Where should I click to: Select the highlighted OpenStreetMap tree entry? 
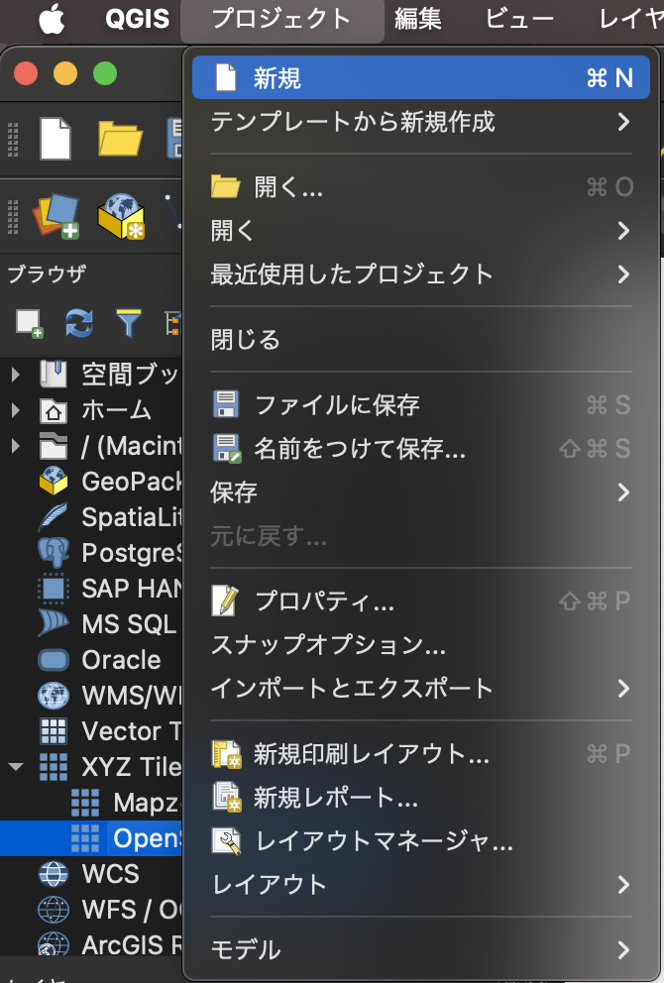click(x=91, y=838)
